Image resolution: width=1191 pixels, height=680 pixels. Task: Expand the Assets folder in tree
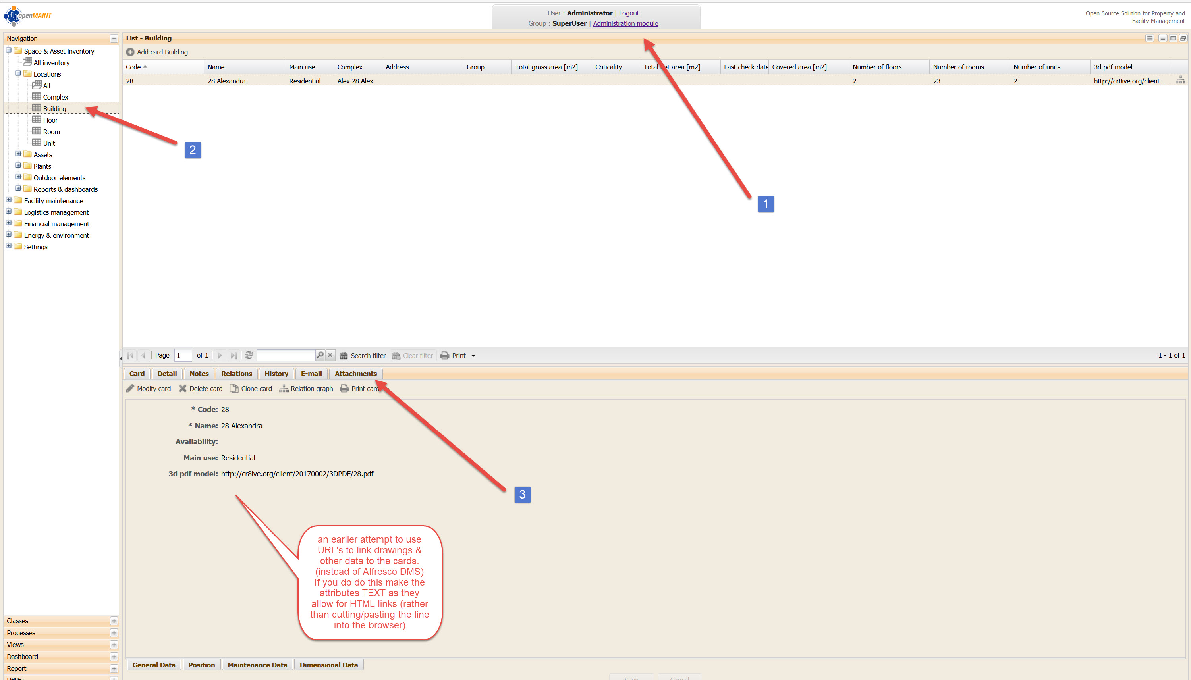click(x=18, y=154)
